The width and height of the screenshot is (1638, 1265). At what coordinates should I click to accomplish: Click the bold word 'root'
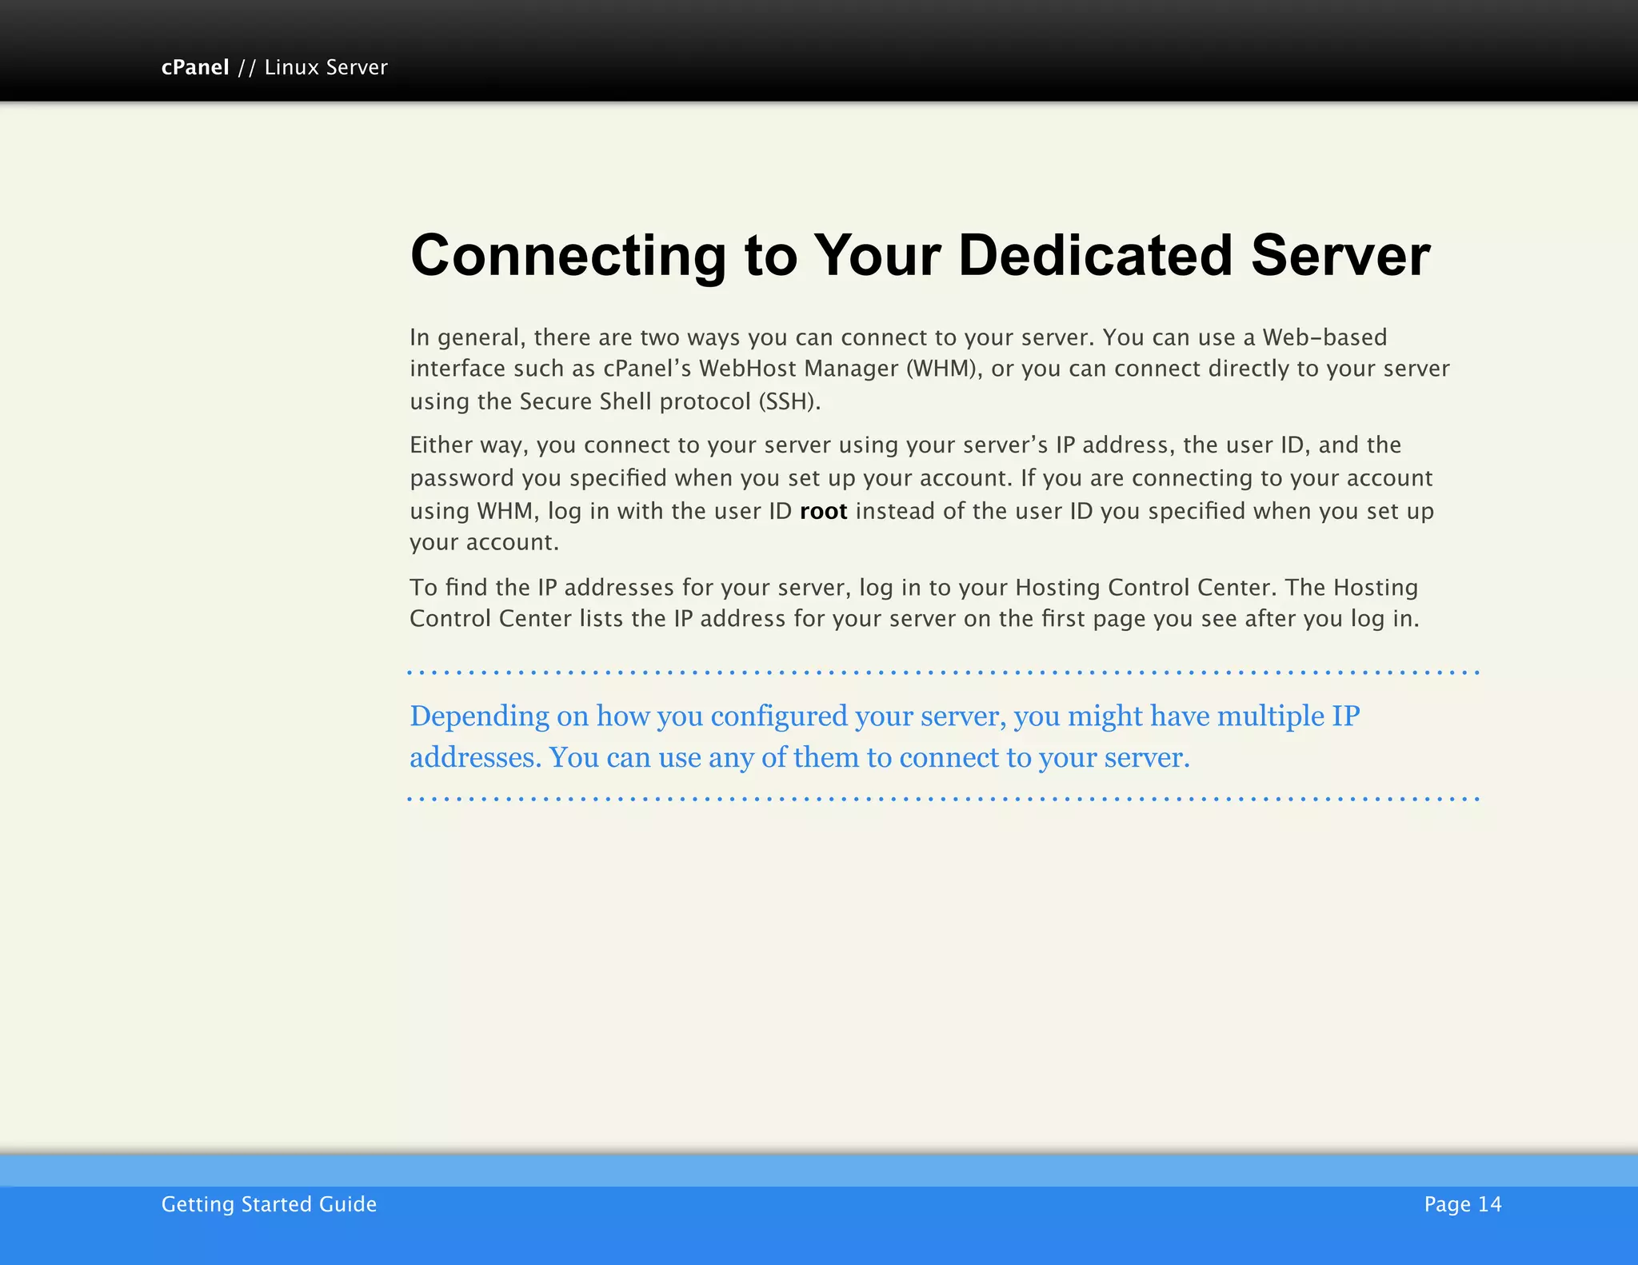[x=823, y=511]
